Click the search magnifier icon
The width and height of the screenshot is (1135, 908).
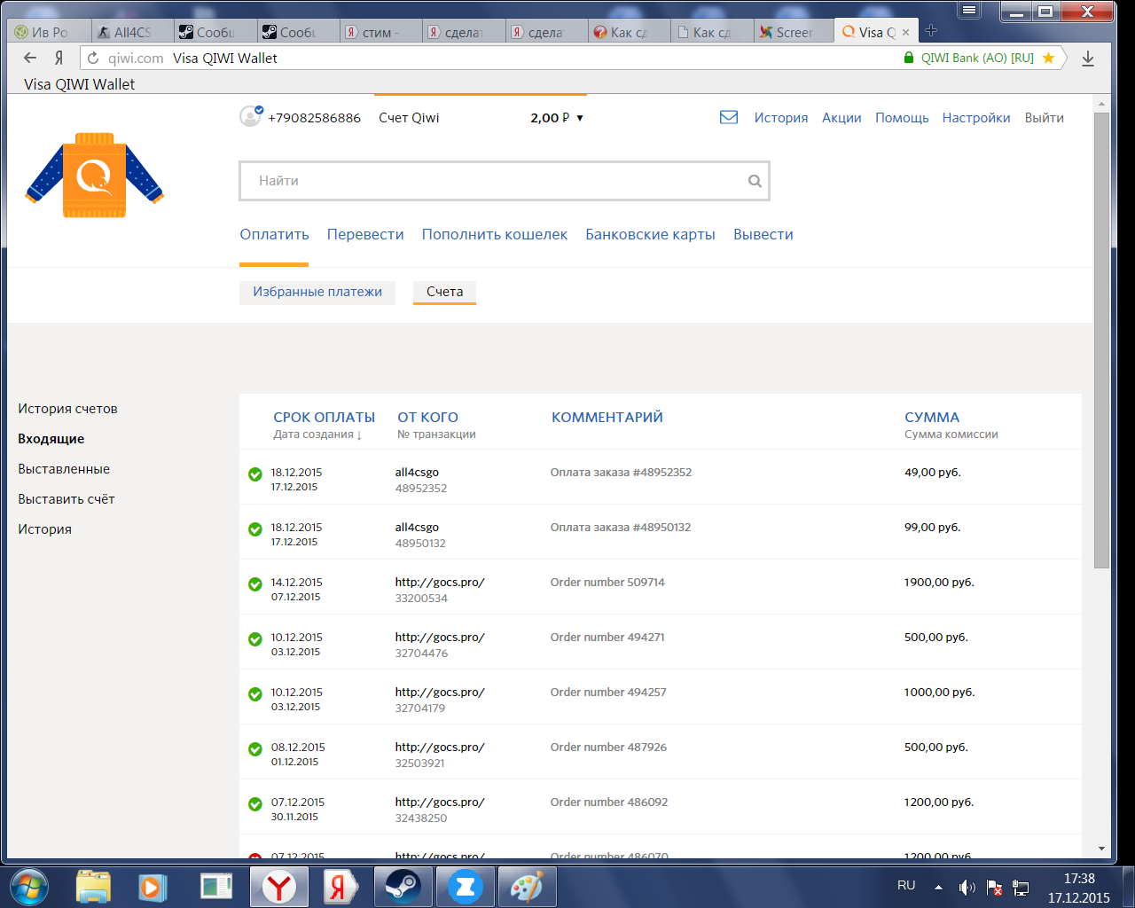(x=755, y=181)
